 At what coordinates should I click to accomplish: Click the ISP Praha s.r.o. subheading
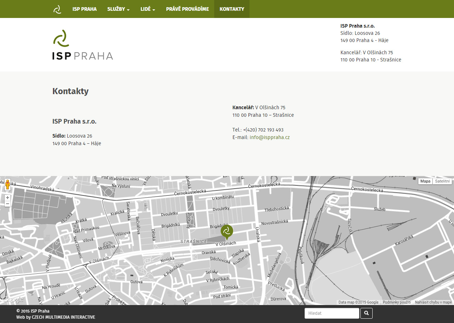75,121
